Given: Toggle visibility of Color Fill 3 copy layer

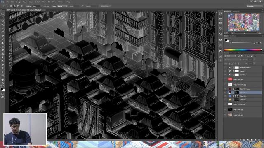Looking at the screenshot, I should coord(226,89).
